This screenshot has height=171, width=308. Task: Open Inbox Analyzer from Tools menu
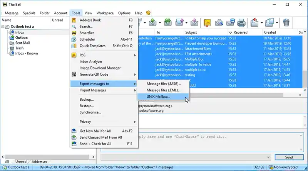(x=104, y=62)
